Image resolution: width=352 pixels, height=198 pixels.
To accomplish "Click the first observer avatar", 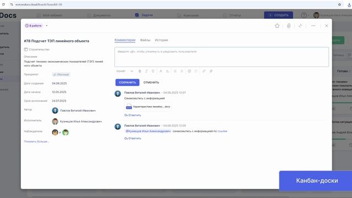I will [x=55, y=132].
